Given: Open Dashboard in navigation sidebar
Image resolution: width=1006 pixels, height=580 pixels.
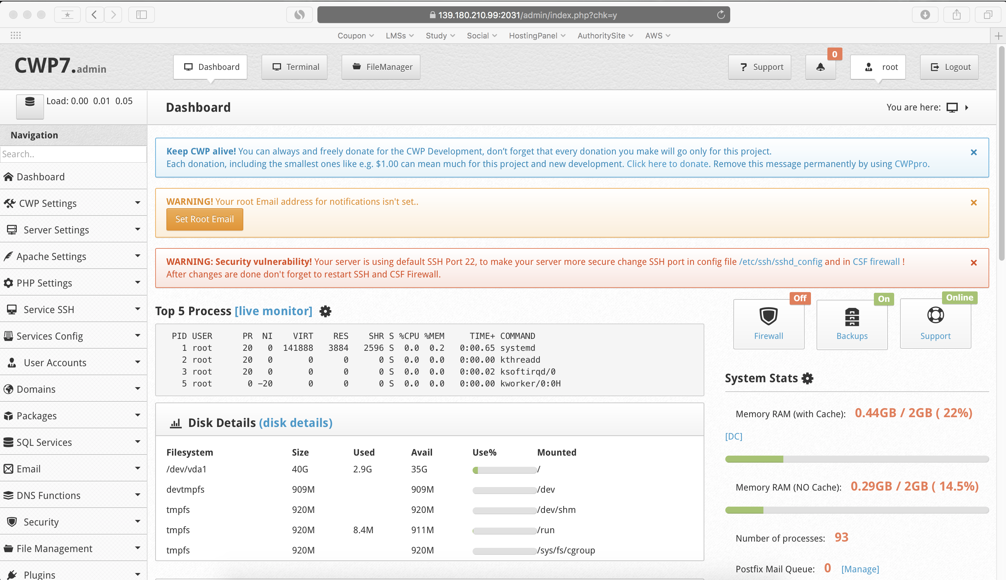Looking at the screenshot, I should pyautogui.click(x=73, y=177).
